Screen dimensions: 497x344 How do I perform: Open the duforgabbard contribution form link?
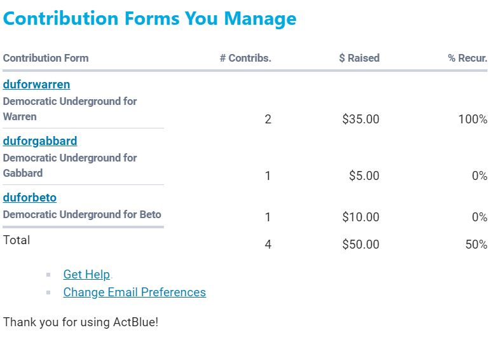40,141
